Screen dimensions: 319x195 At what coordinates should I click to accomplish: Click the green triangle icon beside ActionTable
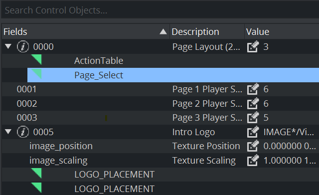point(37,59)
